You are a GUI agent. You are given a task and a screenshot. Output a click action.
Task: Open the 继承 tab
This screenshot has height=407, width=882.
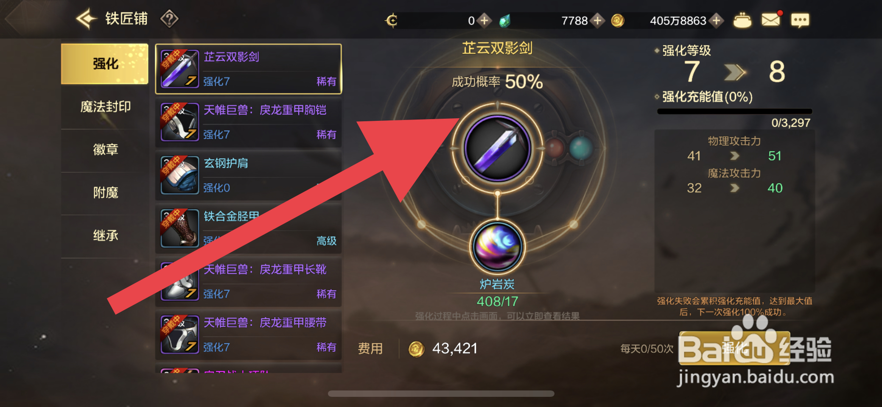pyautogui.click(x=105, y=236)
